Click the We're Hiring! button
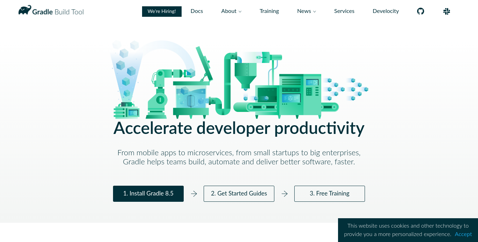478x242 pixels. coord(162,11)
